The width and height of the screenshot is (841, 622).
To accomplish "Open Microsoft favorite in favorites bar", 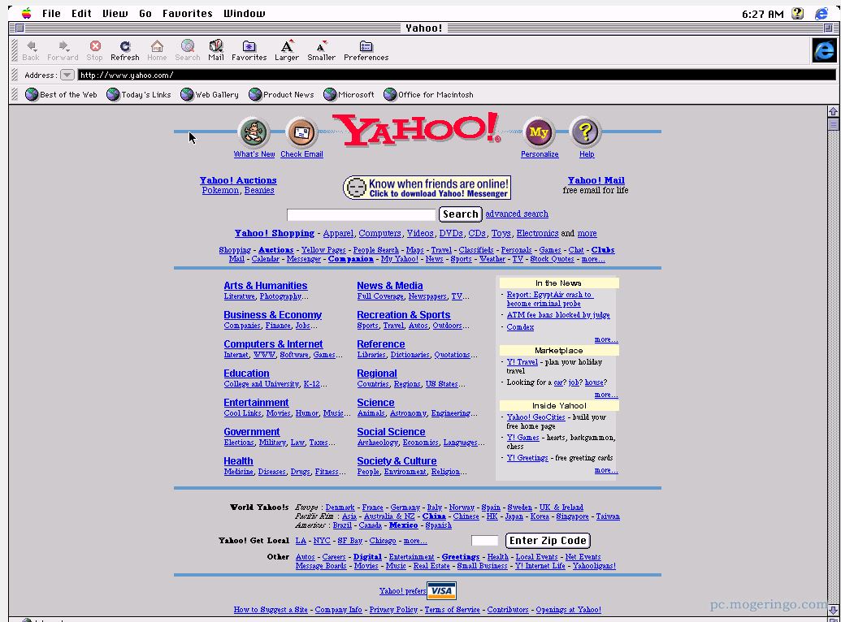I will point(349,94).
